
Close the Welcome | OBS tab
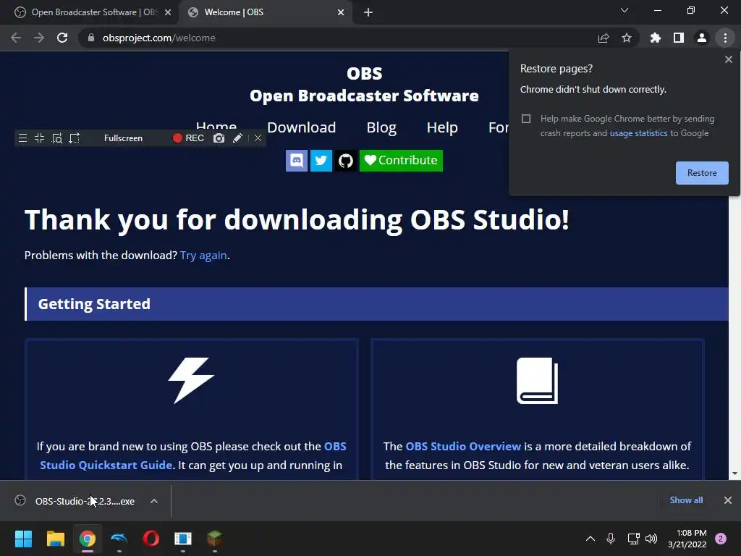pos(341,12)
